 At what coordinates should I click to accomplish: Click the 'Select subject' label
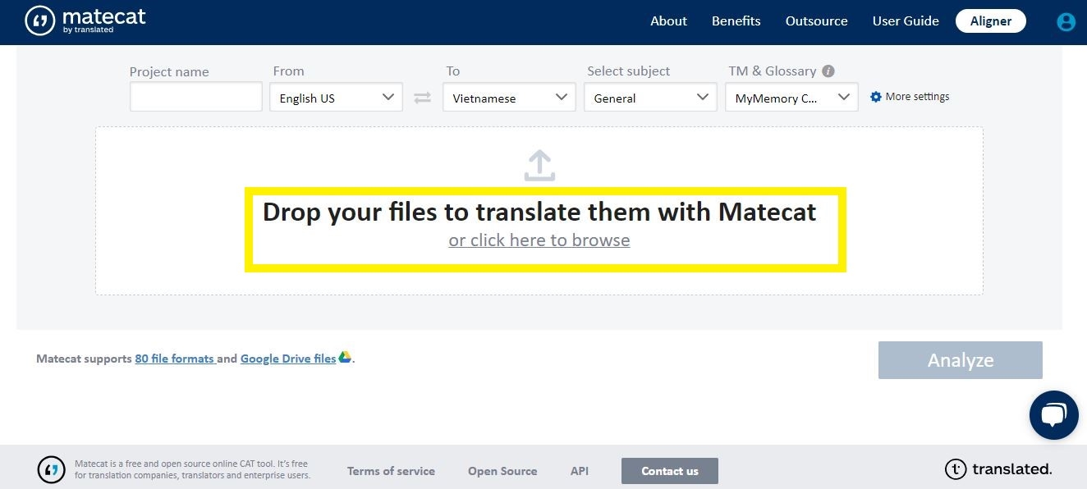(x=629, y=71)
